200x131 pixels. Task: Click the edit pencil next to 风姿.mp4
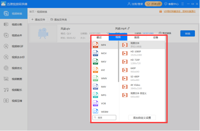pyautogui.click(x=129, y=28)
